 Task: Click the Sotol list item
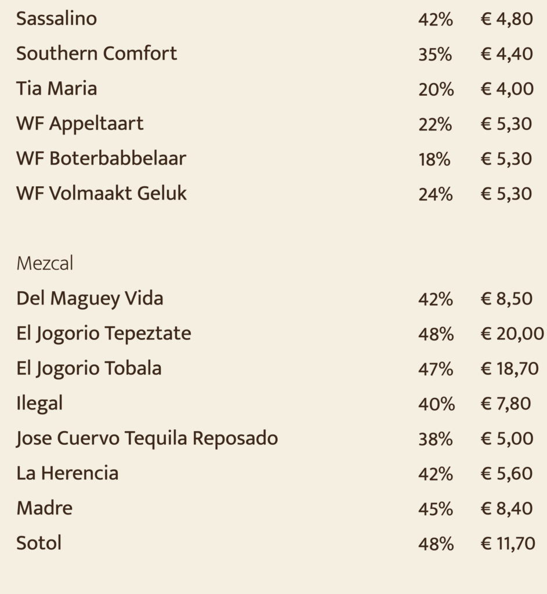click(39, 543)
